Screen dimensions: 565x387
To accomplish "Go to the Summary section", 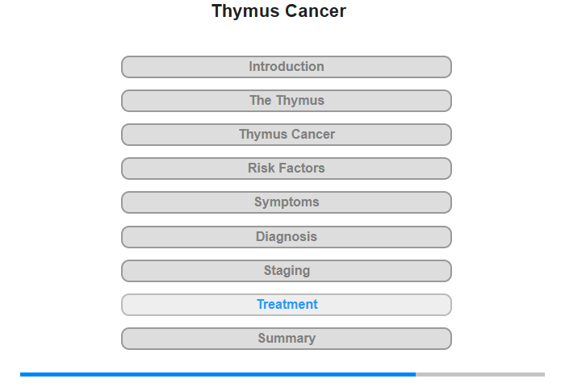I will click(x=287, y=339).
